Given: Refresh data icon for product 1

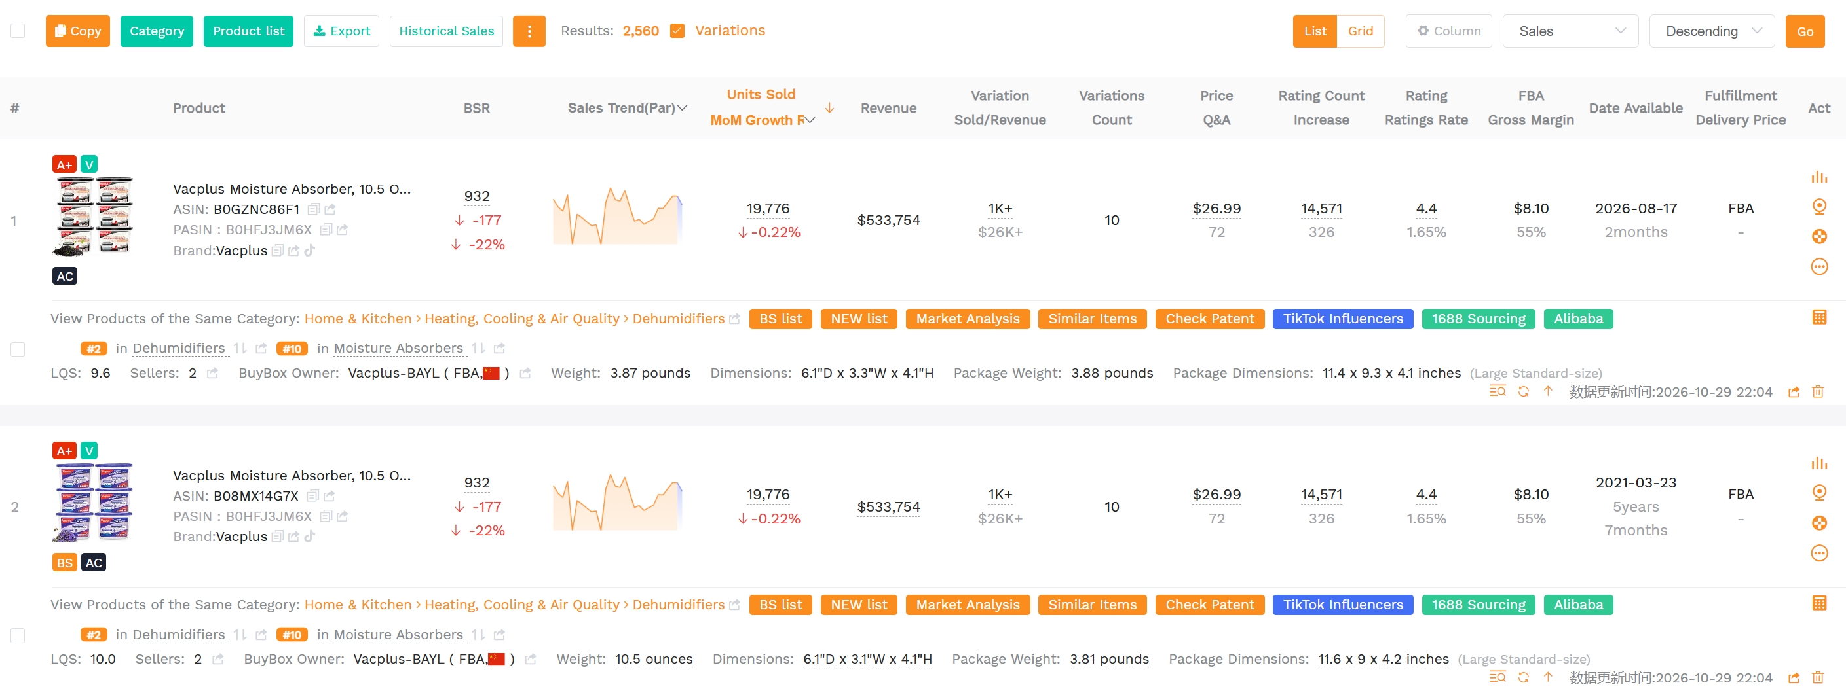Looking at the screenshot, I should click(1524, 392).
